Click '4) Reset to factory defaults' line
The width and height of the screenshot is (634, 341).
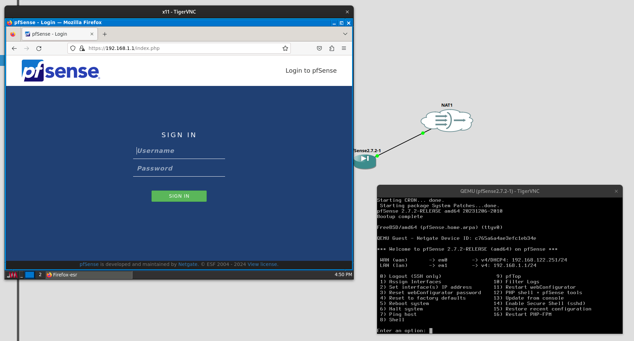(x=423, y=298)
